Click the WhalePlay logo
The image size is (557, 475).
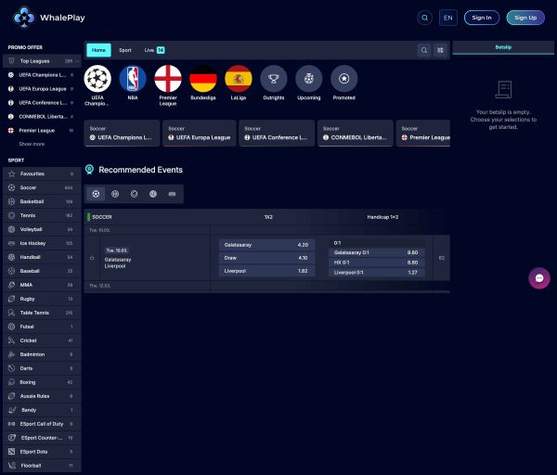(48, 17)
